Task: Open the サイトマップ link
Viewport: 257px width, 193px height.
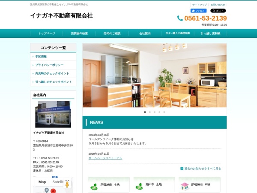Action: (200, 5)
